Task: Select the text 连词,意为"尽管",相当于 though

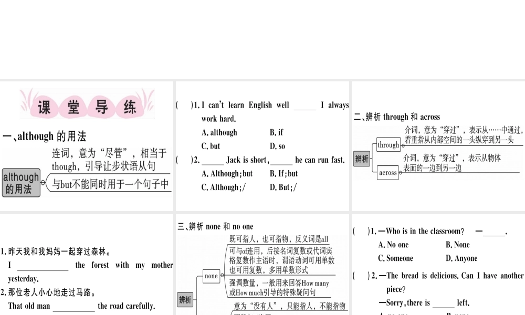Action: 109,160
